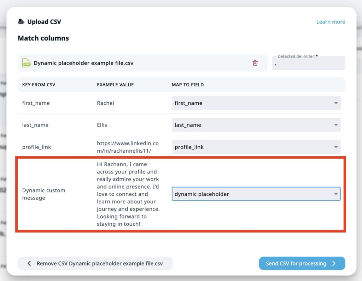Remove CSV Dynamic placeholder example file.csv
Screen dimensions: 362x281
point(95,263)
